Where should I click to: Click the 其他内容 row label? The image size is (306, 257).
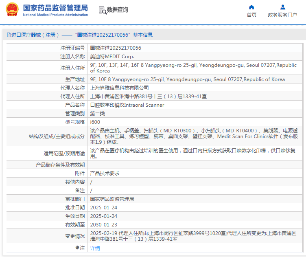pos(75,182)
